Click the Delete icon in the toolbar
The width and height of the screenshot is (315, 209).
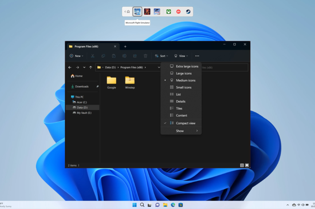click(x=145, y=56)
